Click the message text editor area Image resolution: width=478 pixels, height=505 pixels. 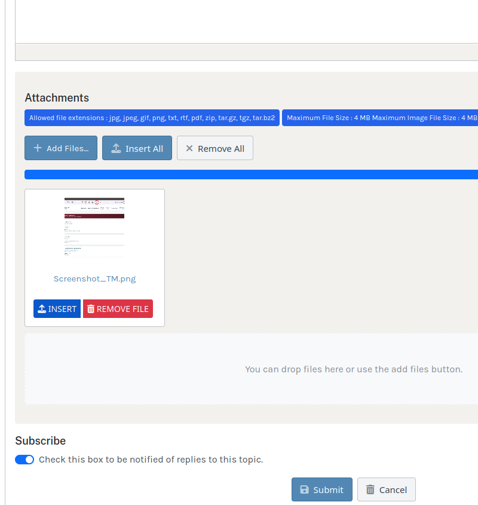coord(247,22)
